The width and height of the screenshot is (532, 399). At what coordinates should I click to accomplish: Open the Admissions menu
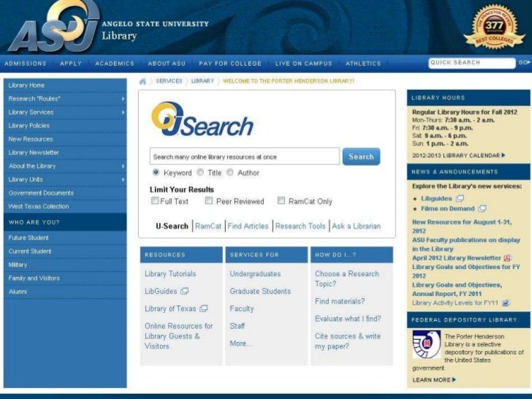coord(25,64)
